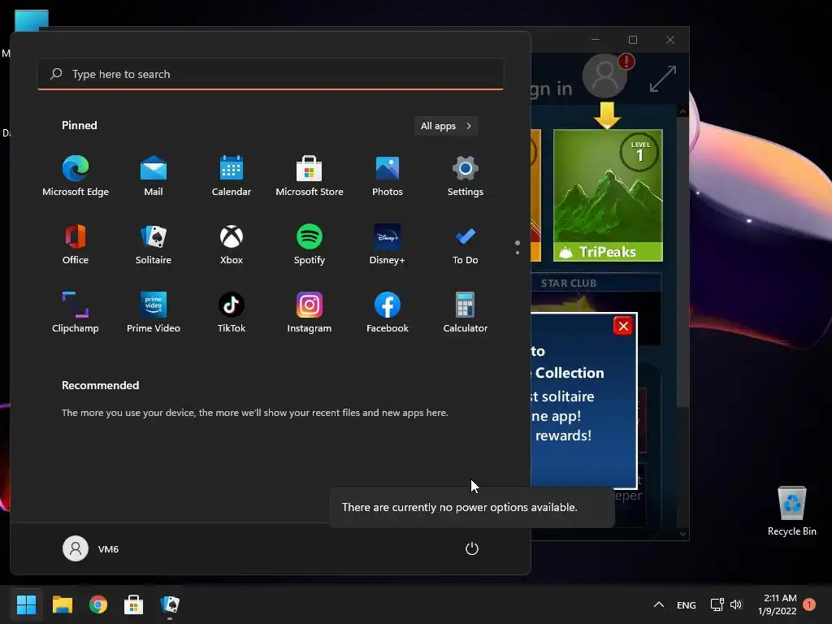Launch the Xbox app
The width and height of the screenshot is (832, 624).
coord(232,245)
